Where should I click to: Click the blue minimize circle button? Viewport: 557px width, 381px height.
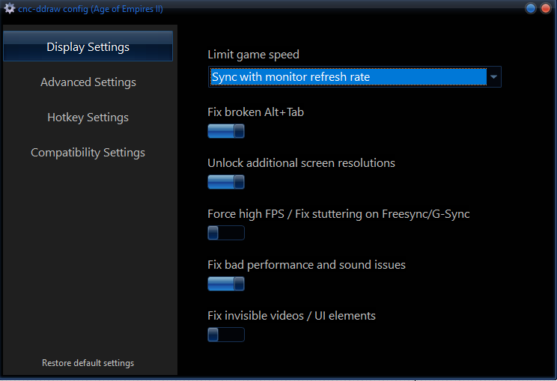(531, 9)
